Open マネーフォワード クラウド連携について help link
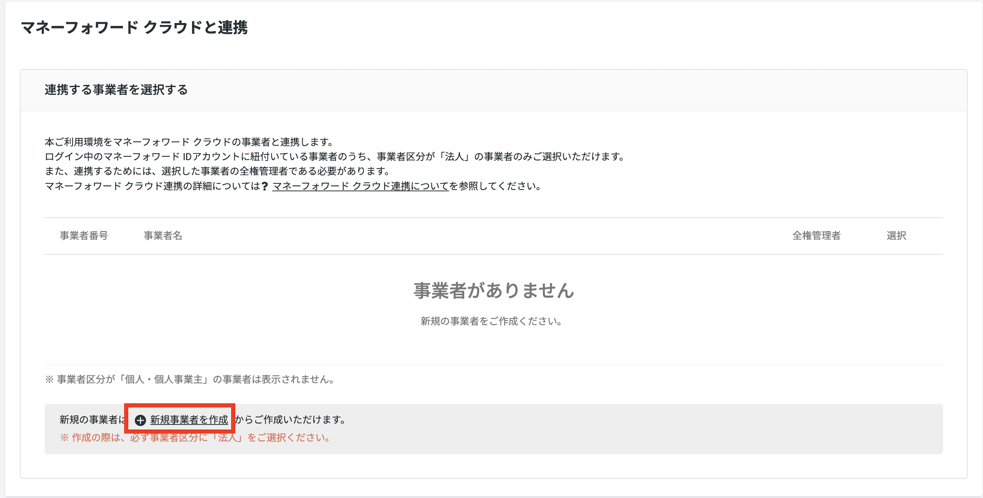 [x=360, y=186]
